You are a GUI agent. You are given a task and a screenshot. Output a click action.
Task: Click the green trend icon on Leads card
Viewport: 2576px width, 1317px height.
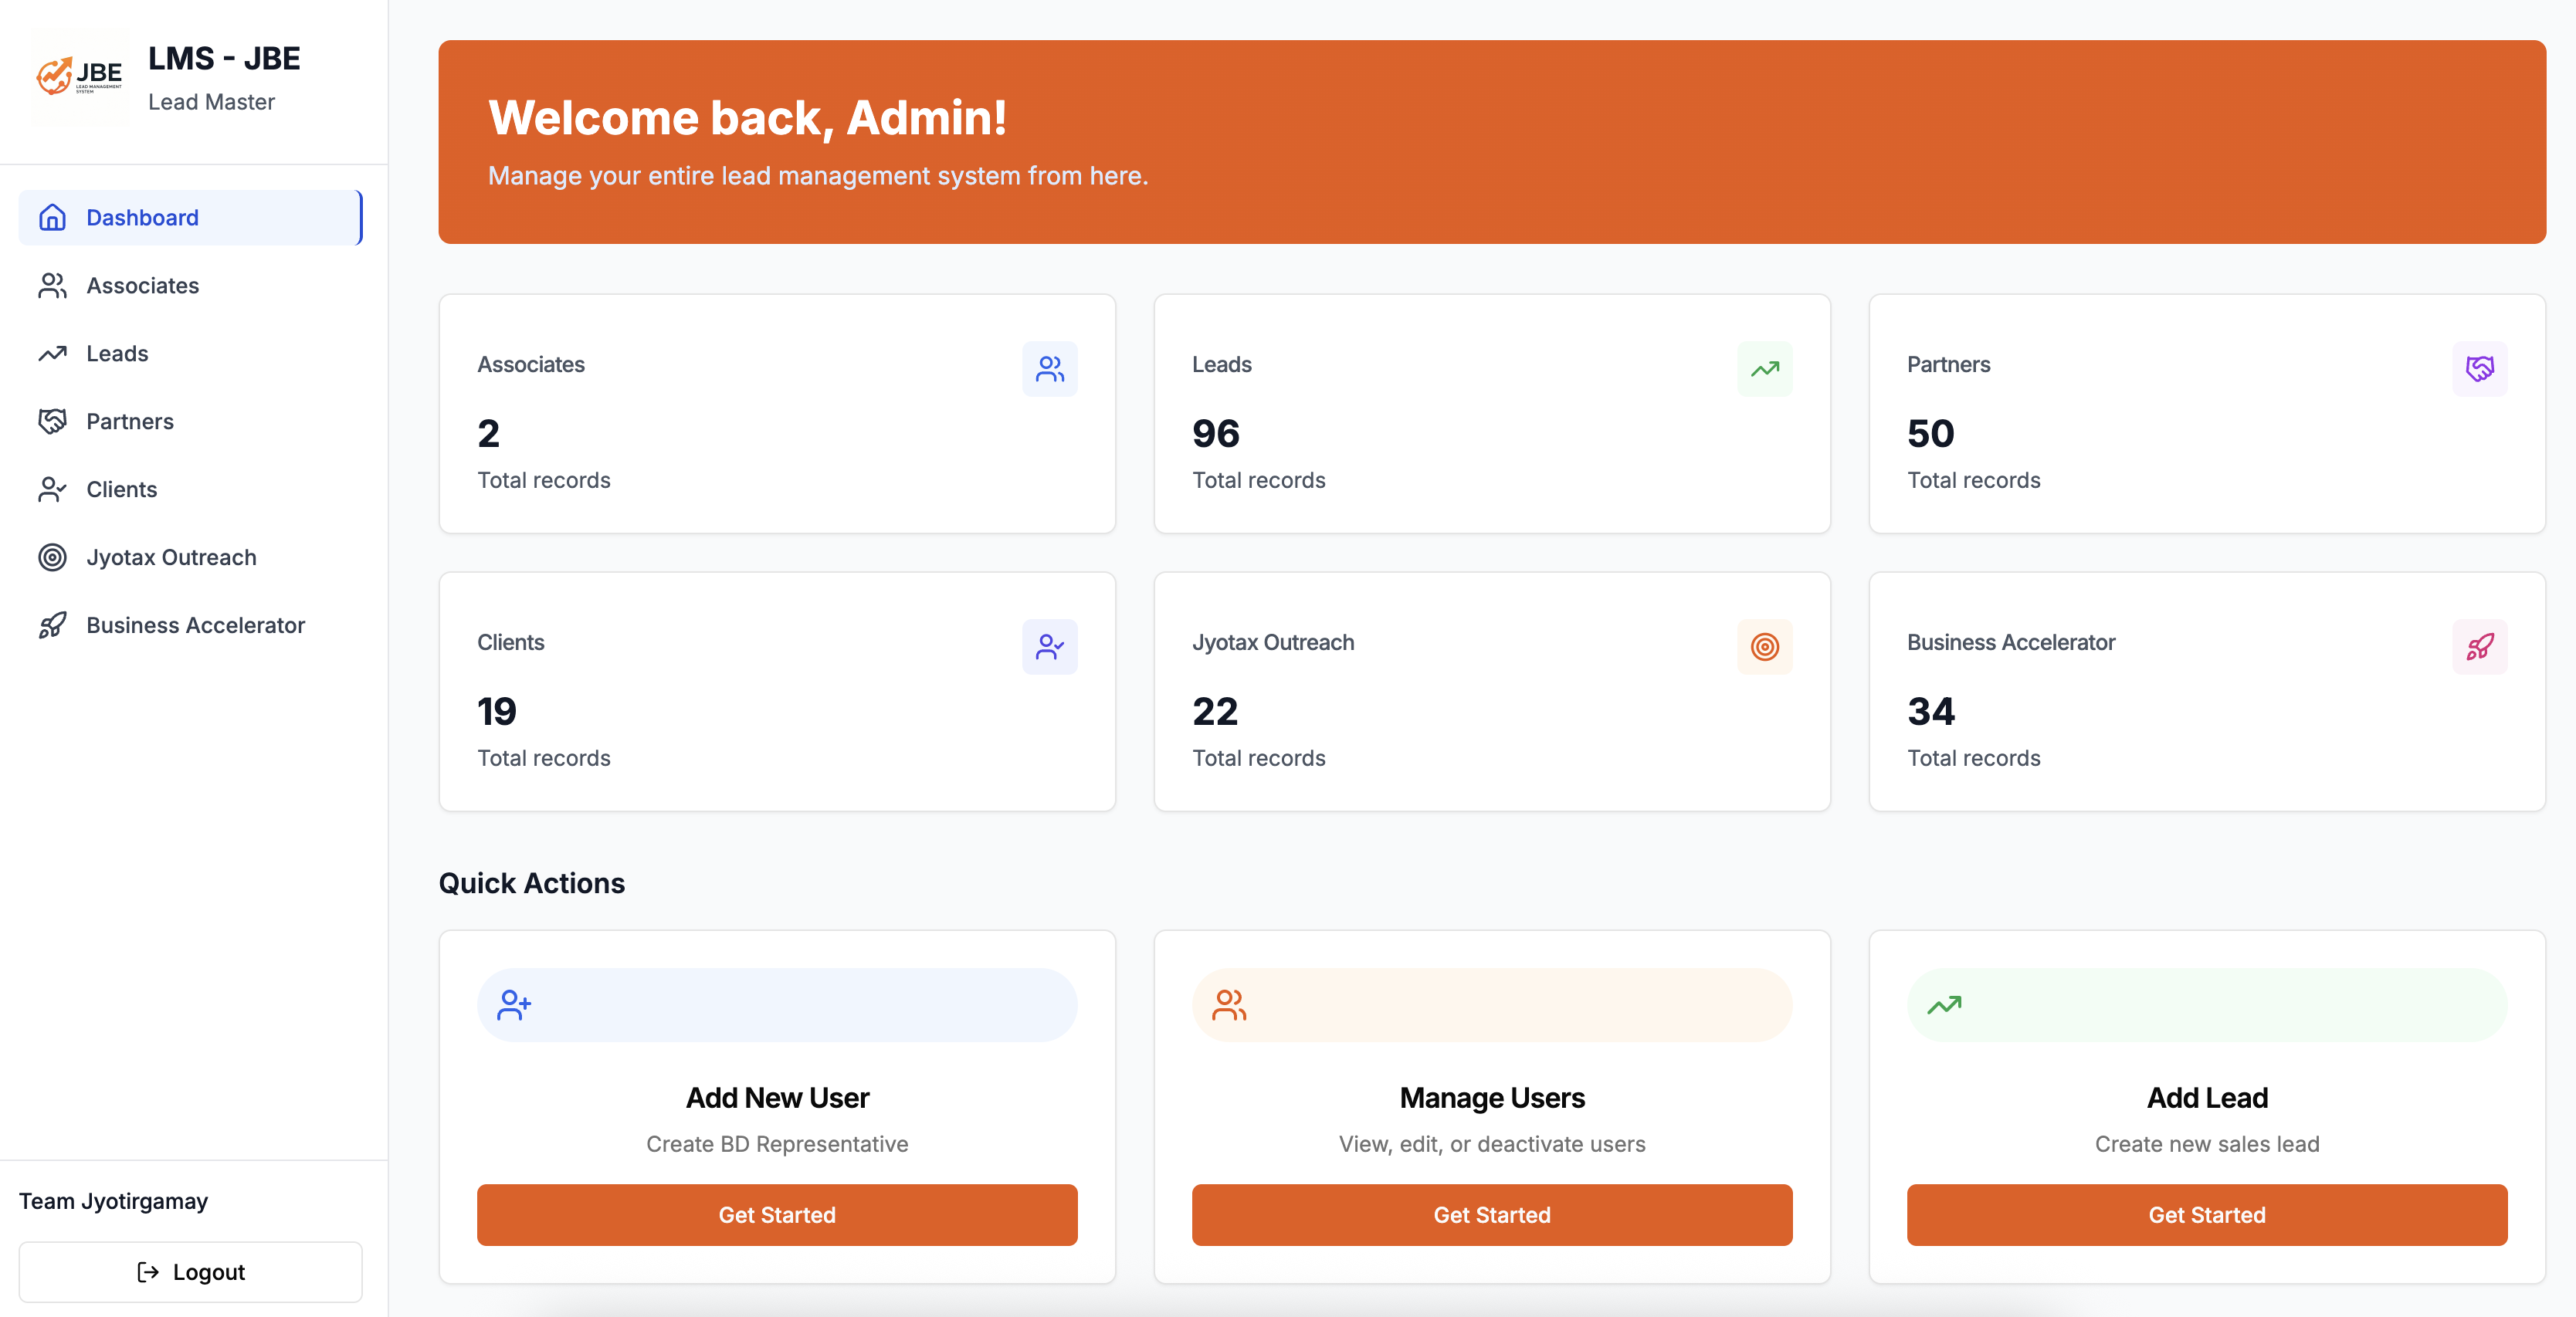tap(1764, 369)
